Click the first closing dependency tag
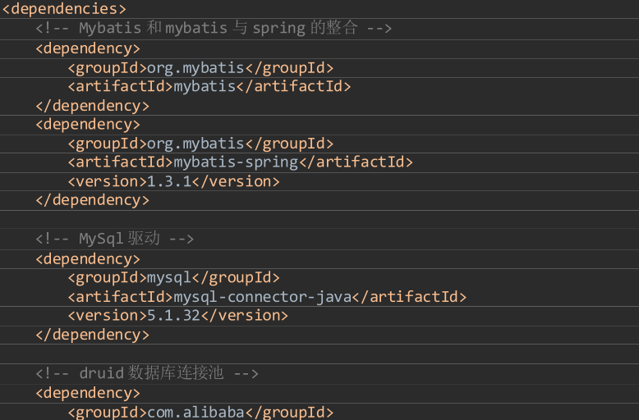The image size is (639, 420). 92,106
